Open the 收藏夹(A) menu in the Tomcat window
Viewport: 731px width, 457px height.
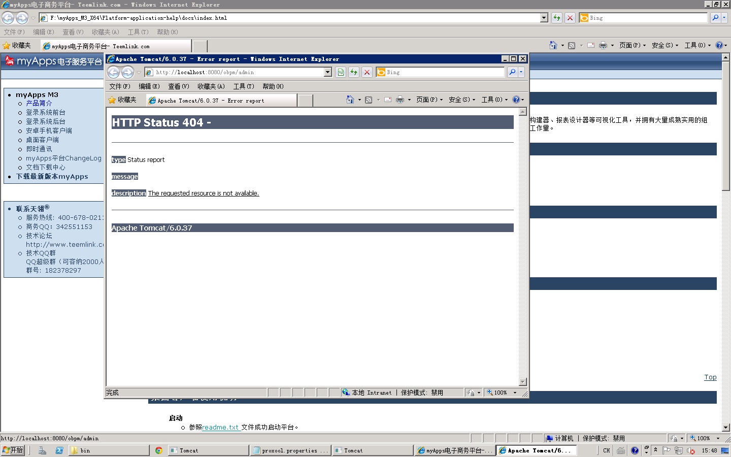pyautogui.click(x=211, y=86)
